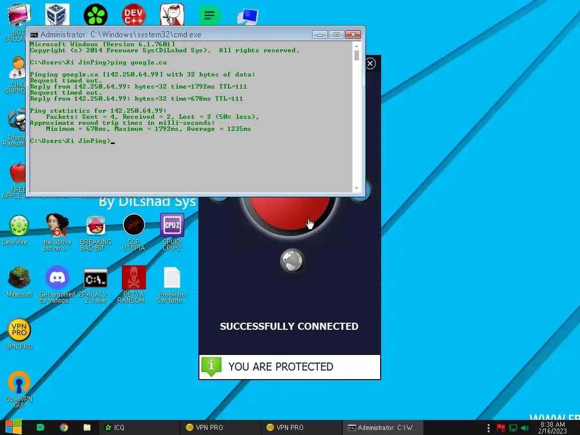Viewport: 580px width, 435px height.
Task: Launch the CPUID CPU-Z shortcut
Action: click(172, 232)
